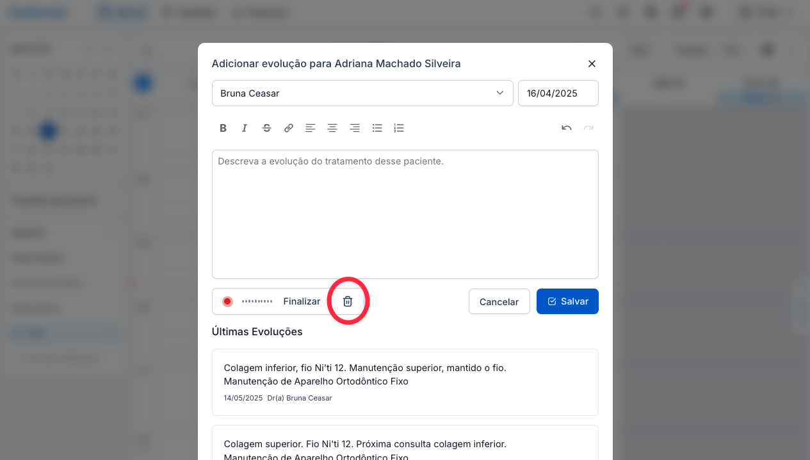Insert a numbered list
The width and height of the screenshot is (810, 460).
tap(399, 128)
